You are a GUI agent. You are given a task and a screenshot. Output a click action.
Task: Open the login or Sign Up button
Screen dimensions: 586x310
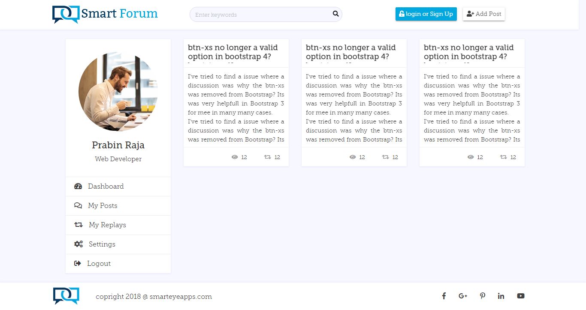[426, 14]
